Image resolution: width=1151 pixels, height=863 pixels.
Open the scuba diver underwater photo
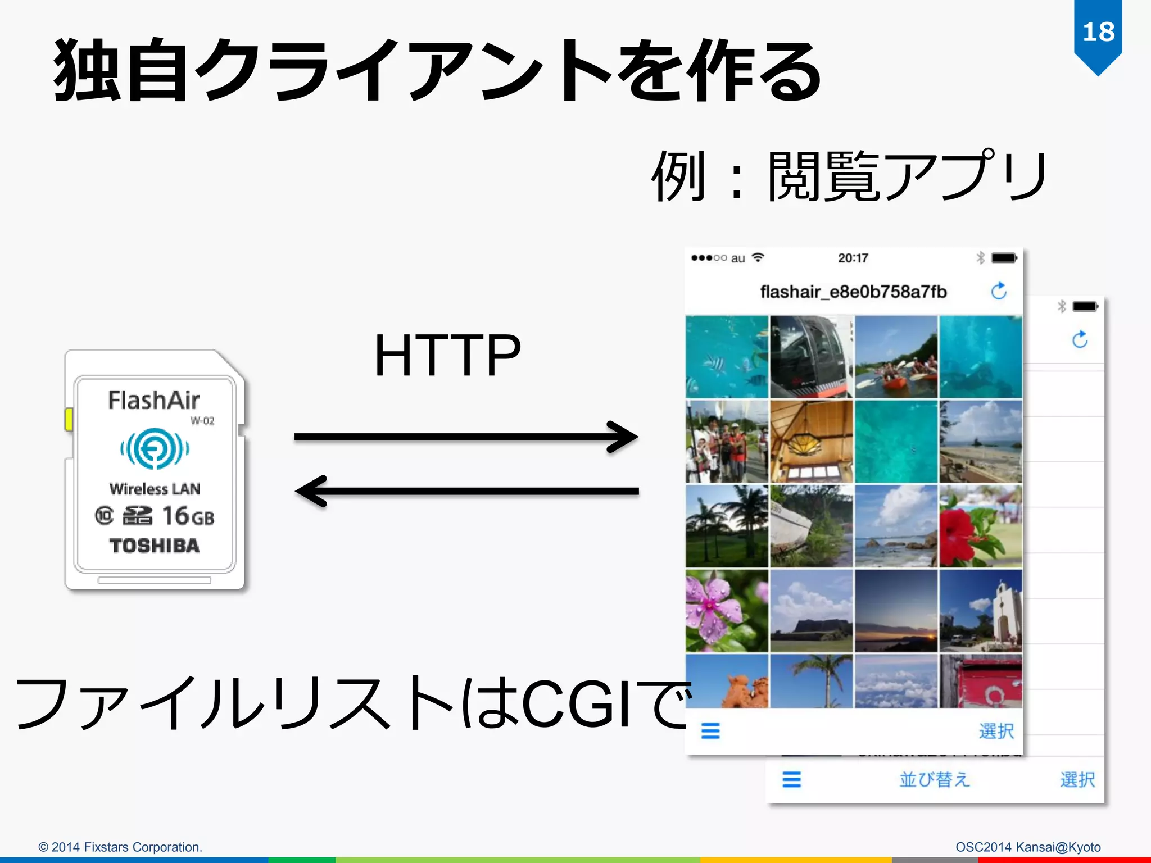pos(981,357)
